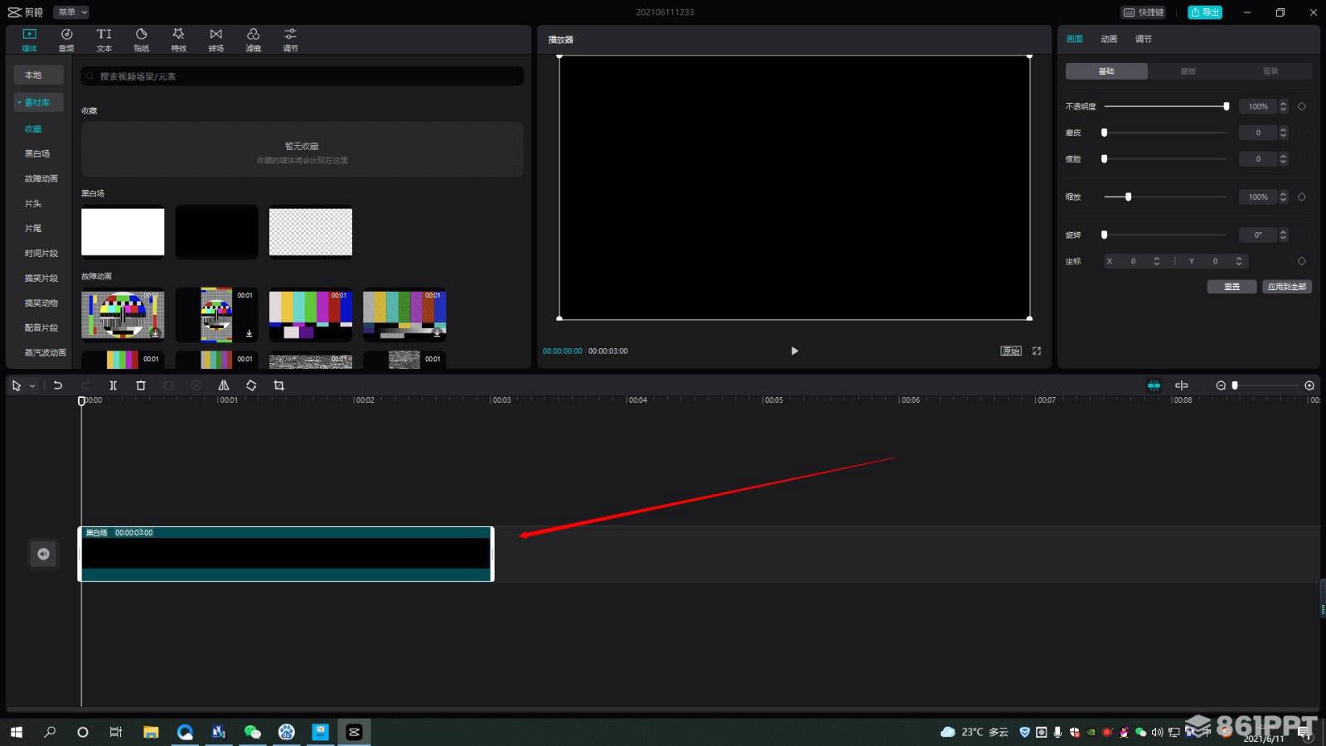Select the 黑白场 category in sidebar
The width and height of the screenshot is (1326, 746).
37,153
